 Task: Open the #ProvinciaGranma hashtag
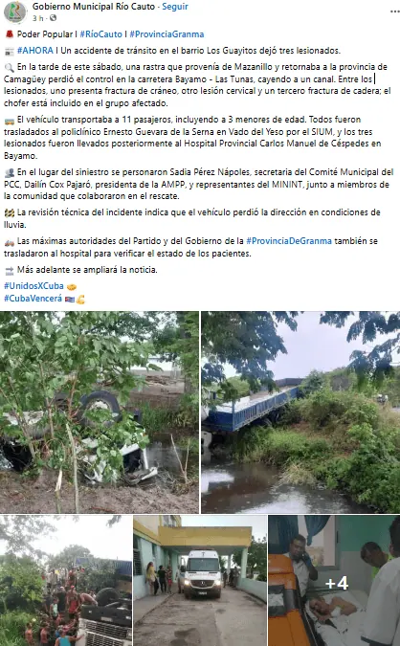pos(167,34)
